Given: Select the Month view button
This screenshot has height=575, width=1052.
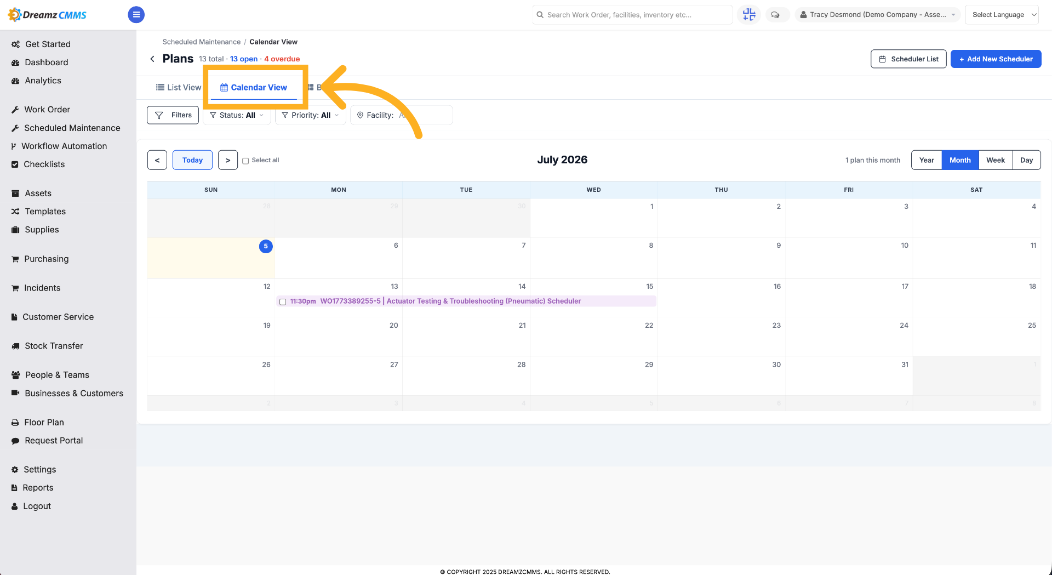Looking at the screenshot, I should [960, 160].
